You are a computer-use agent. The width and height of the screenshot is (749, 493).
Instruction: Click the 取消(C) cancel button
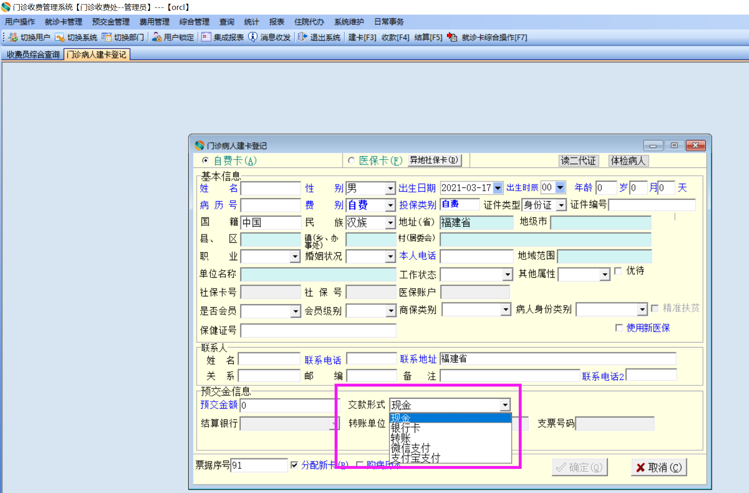coord(659,467)
